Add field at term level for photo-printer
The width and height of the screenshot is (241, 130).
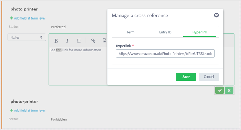tap(28, 110)
